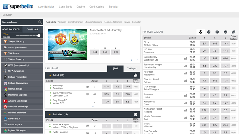Screen dimensions: 239x134
Task: Open +1278 more markets for Leicester City
Action: coord(233,58)
